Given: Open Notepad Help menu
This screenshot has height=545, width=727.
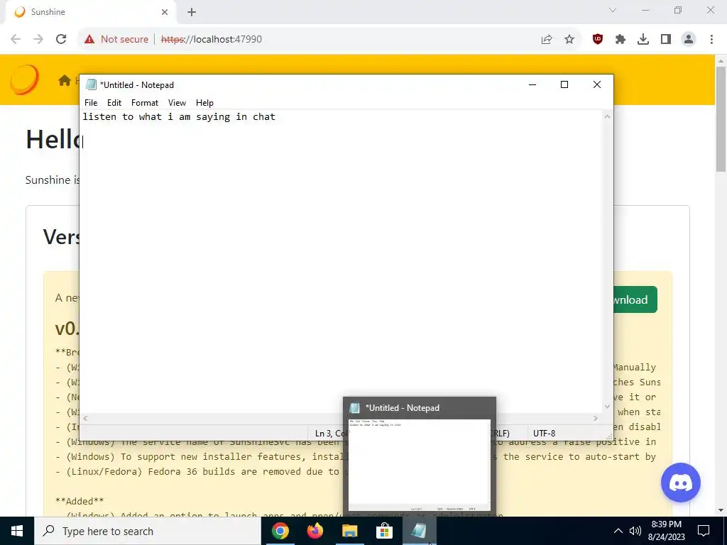Looking at the screenshot, I should pos(204,103).
